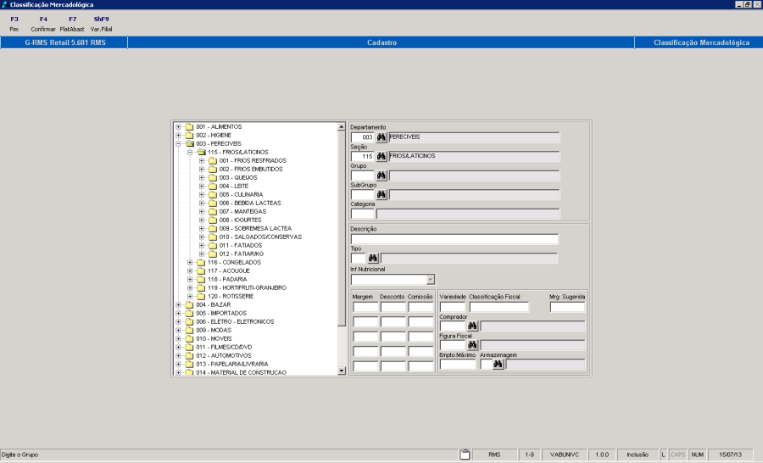The image size is (763, 463).
Task: Select 009 - MODAS tree row
Action: click(214, 330)
